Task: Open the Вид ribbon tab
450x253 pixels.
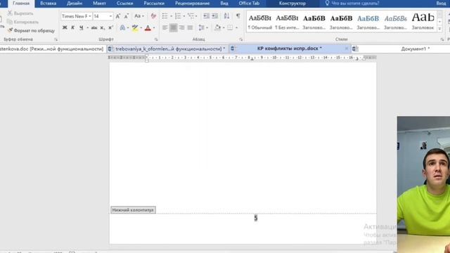Action: pos(224,4)
